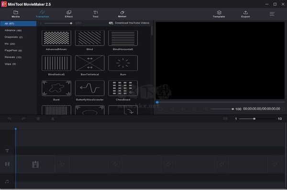Click the zoom maximum label 10

(x=280, y=119)
